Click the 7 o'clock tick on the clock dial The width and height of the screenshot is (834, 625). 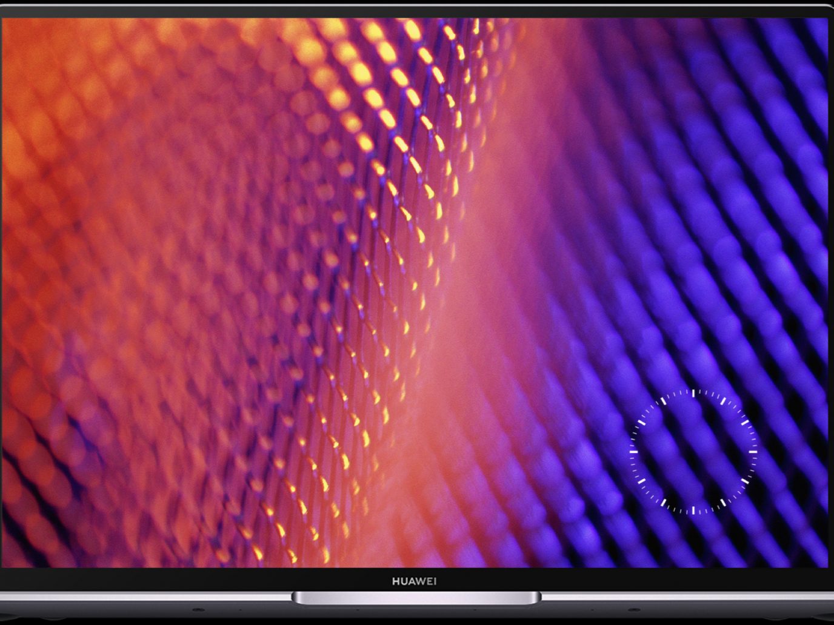point(664,503)
